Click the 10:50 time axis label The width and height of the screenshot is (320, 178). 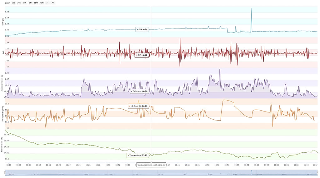[207, 165]
